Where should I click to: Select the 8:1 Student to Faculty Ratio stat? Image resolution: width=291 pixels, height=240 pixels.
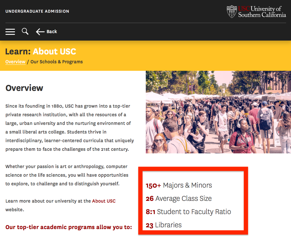tap(188, 212)
